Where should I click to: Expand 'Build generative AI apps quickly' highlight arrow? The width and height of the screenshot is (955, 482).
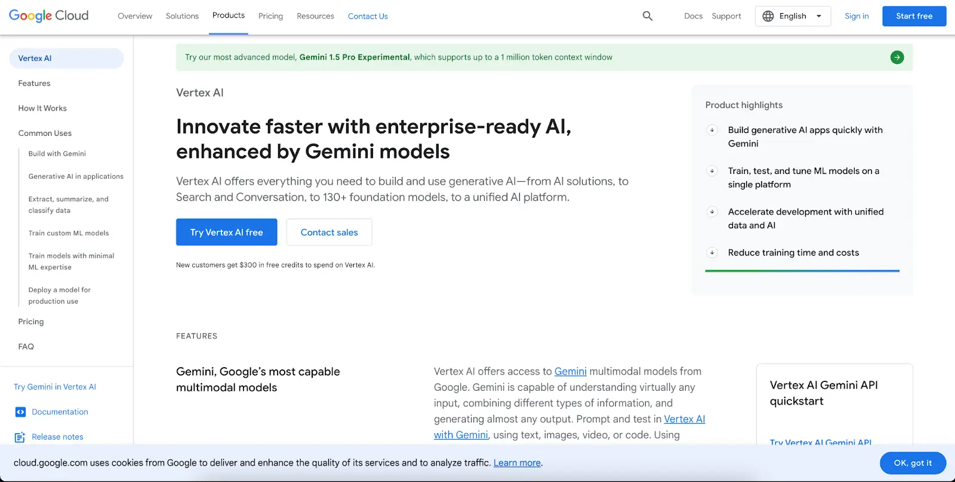712,130
